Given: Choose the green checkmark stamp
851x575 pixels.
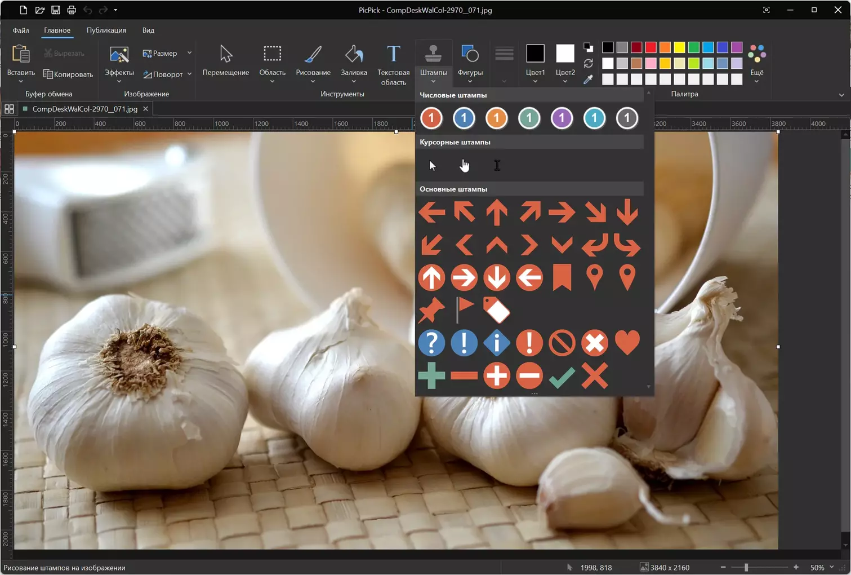Looking at the screenshot, I should click(x=562, y=376).
